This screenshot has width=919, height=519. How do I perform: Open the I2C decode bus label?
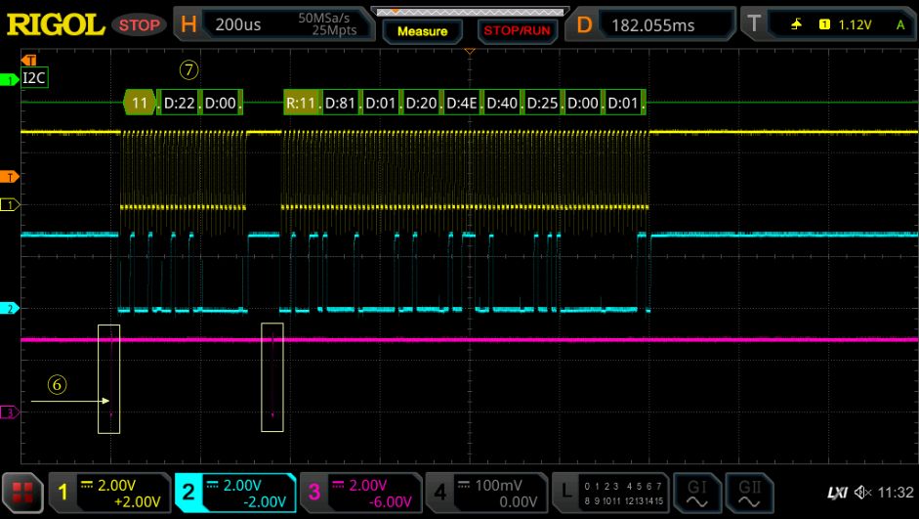tap(34, 77)
